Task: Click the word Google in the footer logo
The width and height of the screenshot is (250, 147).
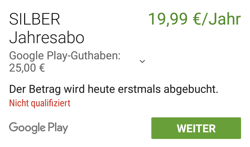Action: [27, 128]
